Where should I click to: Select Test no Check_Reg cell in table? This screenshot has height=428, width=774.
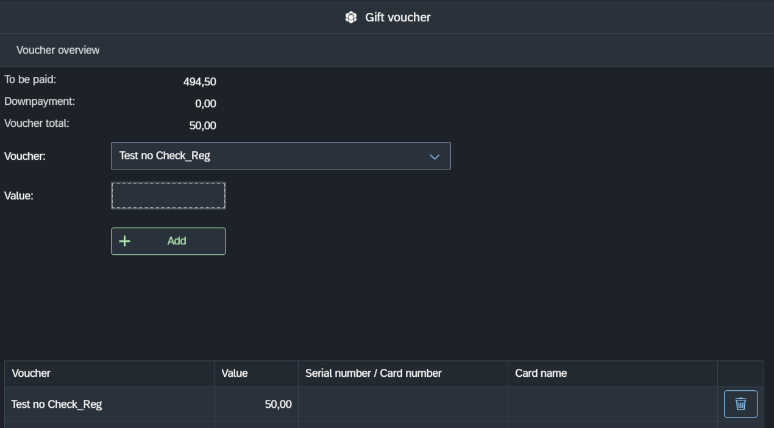pyautogui.click(x=57, y=404)
